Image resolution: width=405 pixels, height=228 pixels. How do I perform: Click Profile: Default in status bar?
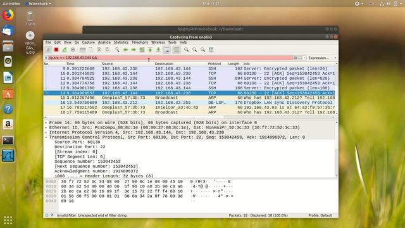(x=320, y=215)
